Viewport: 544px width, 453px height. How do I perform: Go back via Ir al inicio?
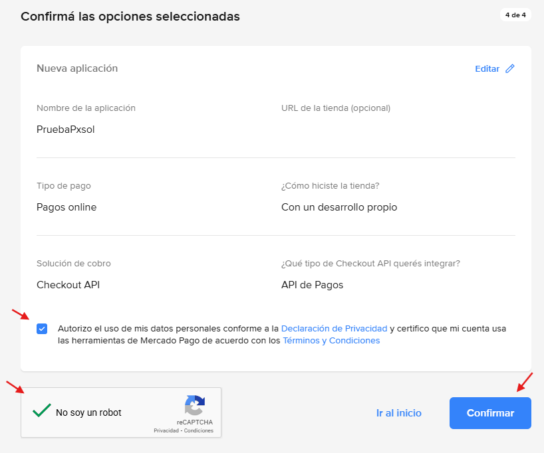point(398,413)
